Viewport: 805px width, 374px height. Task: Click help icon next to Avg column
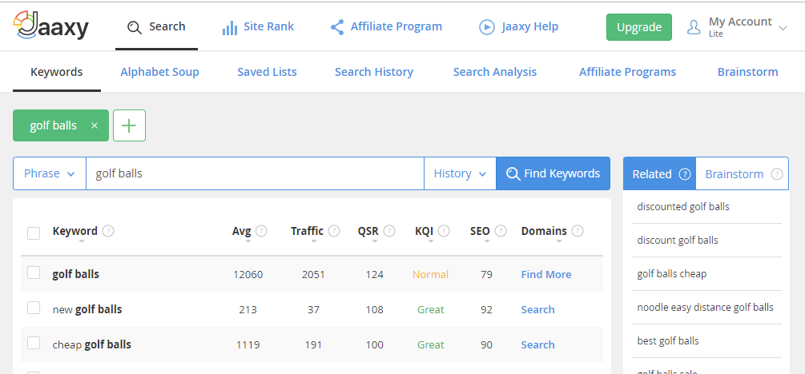pyautogui.click(x=261, y=231)
